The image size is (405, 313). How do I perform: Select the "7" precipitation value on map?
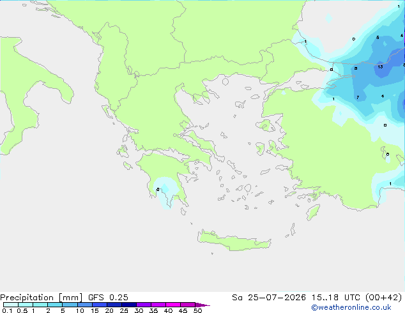tap(358, 97)
